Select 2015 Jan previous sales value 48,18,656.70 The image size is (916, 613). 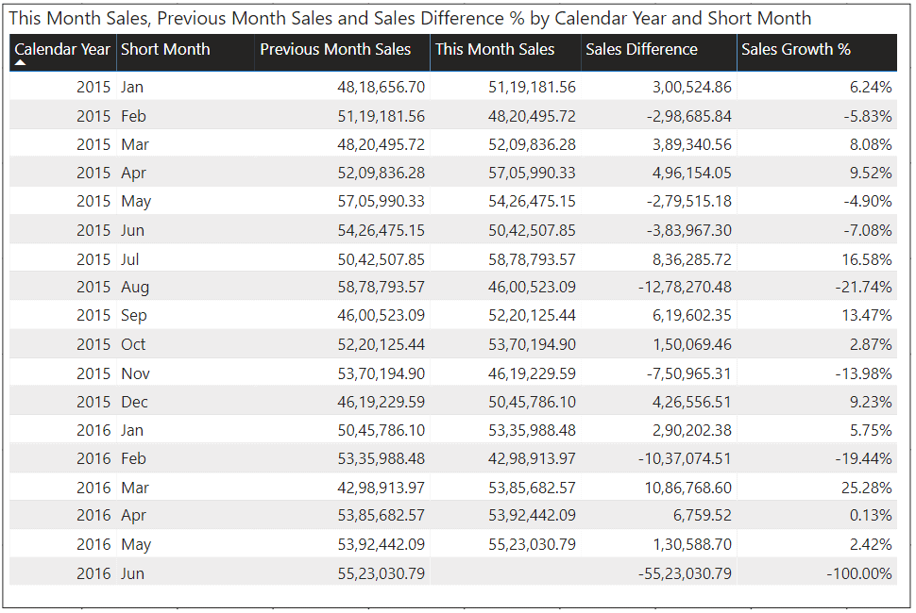[381, 87]
